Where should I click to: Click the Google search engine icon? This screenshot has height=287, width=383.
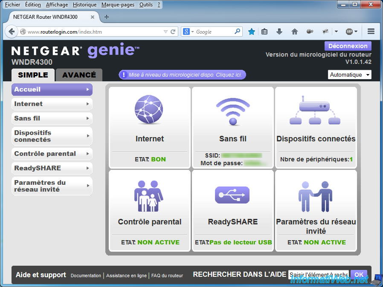(186, 32)
